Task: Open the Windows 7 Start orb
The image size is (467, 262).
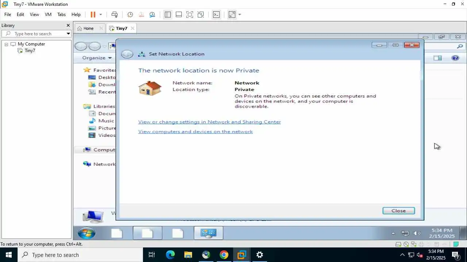Action: click(86, 233)
